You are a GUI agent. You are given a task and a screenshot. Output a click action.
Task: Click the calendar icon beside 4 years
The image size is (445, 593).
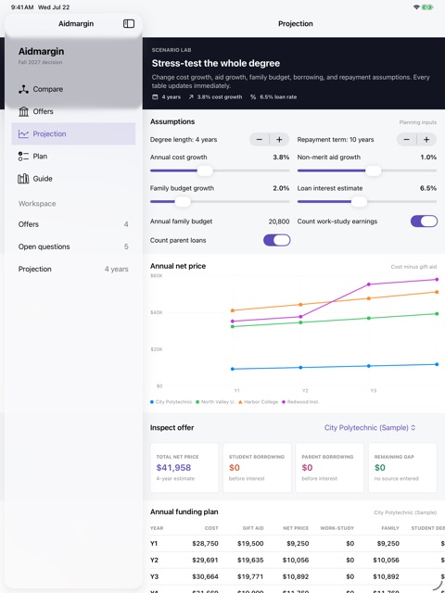155,97
